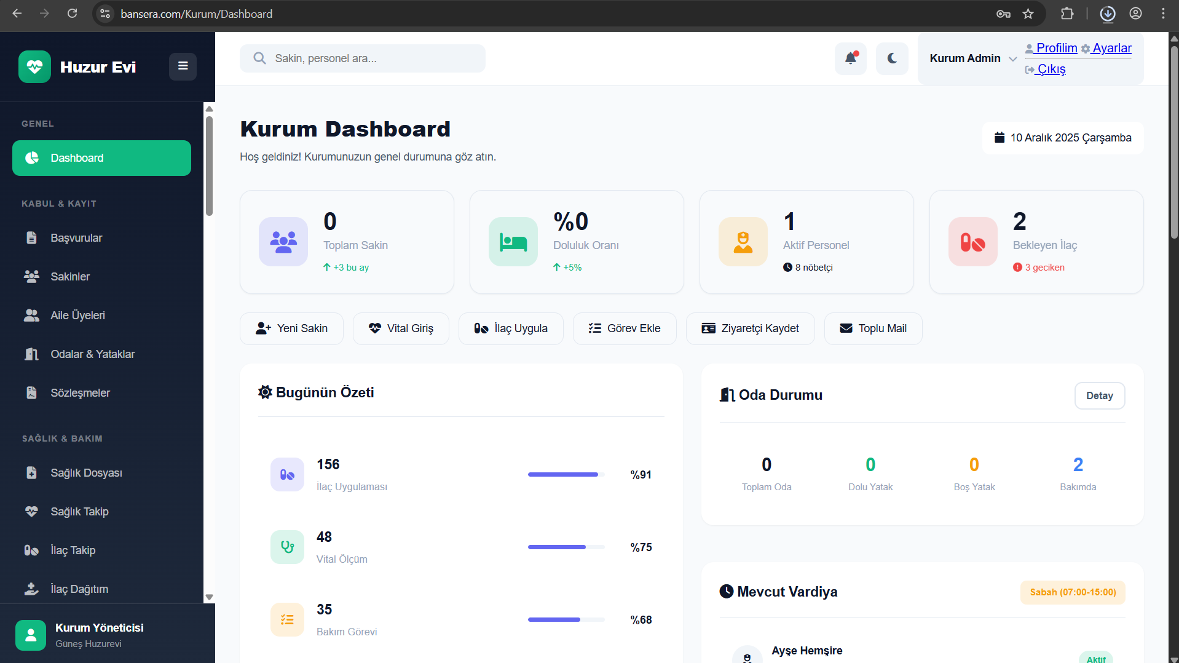Click the Huzur Evi heart logo

pos(34,66)
